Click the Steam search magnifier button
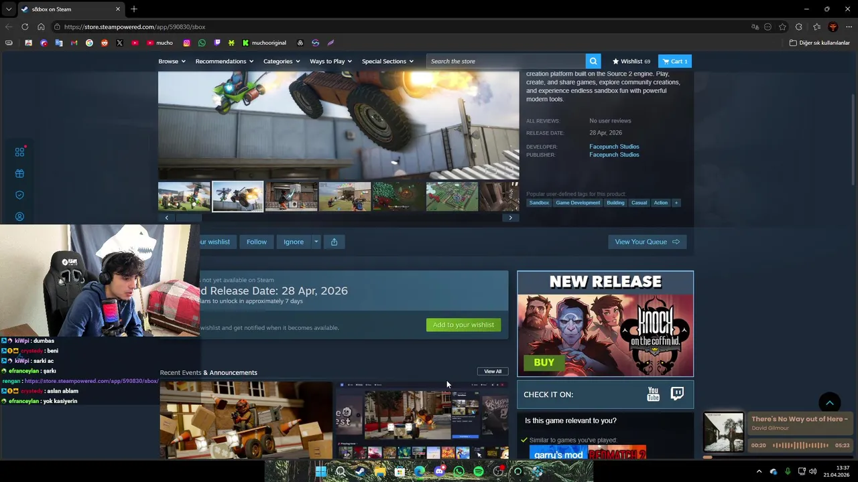 (x=593, y=61)
